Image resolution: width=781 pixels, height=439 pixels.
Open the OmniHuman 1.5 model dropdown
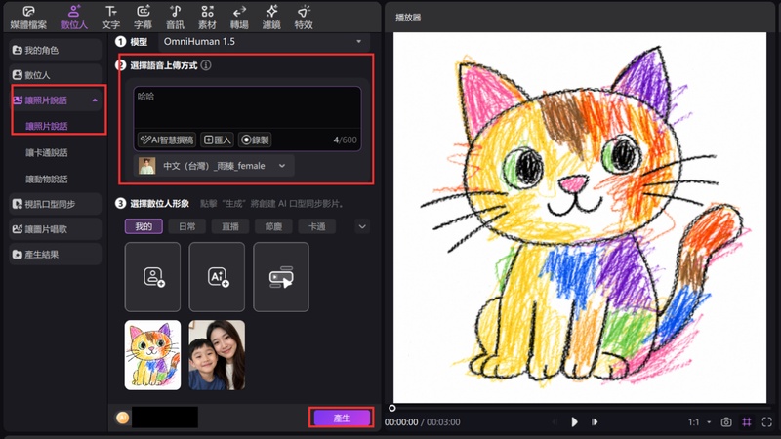pyautogui.click(x=264, y=41)
